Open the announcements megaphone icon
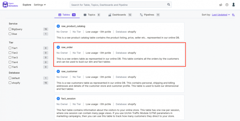 220,5
